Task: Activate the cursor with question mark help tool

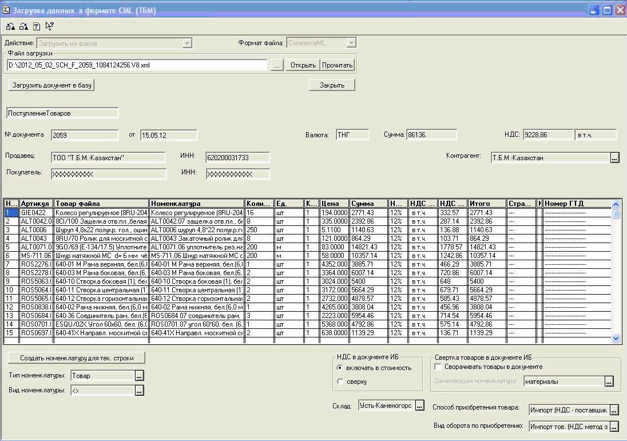Action: click(49, 26)
